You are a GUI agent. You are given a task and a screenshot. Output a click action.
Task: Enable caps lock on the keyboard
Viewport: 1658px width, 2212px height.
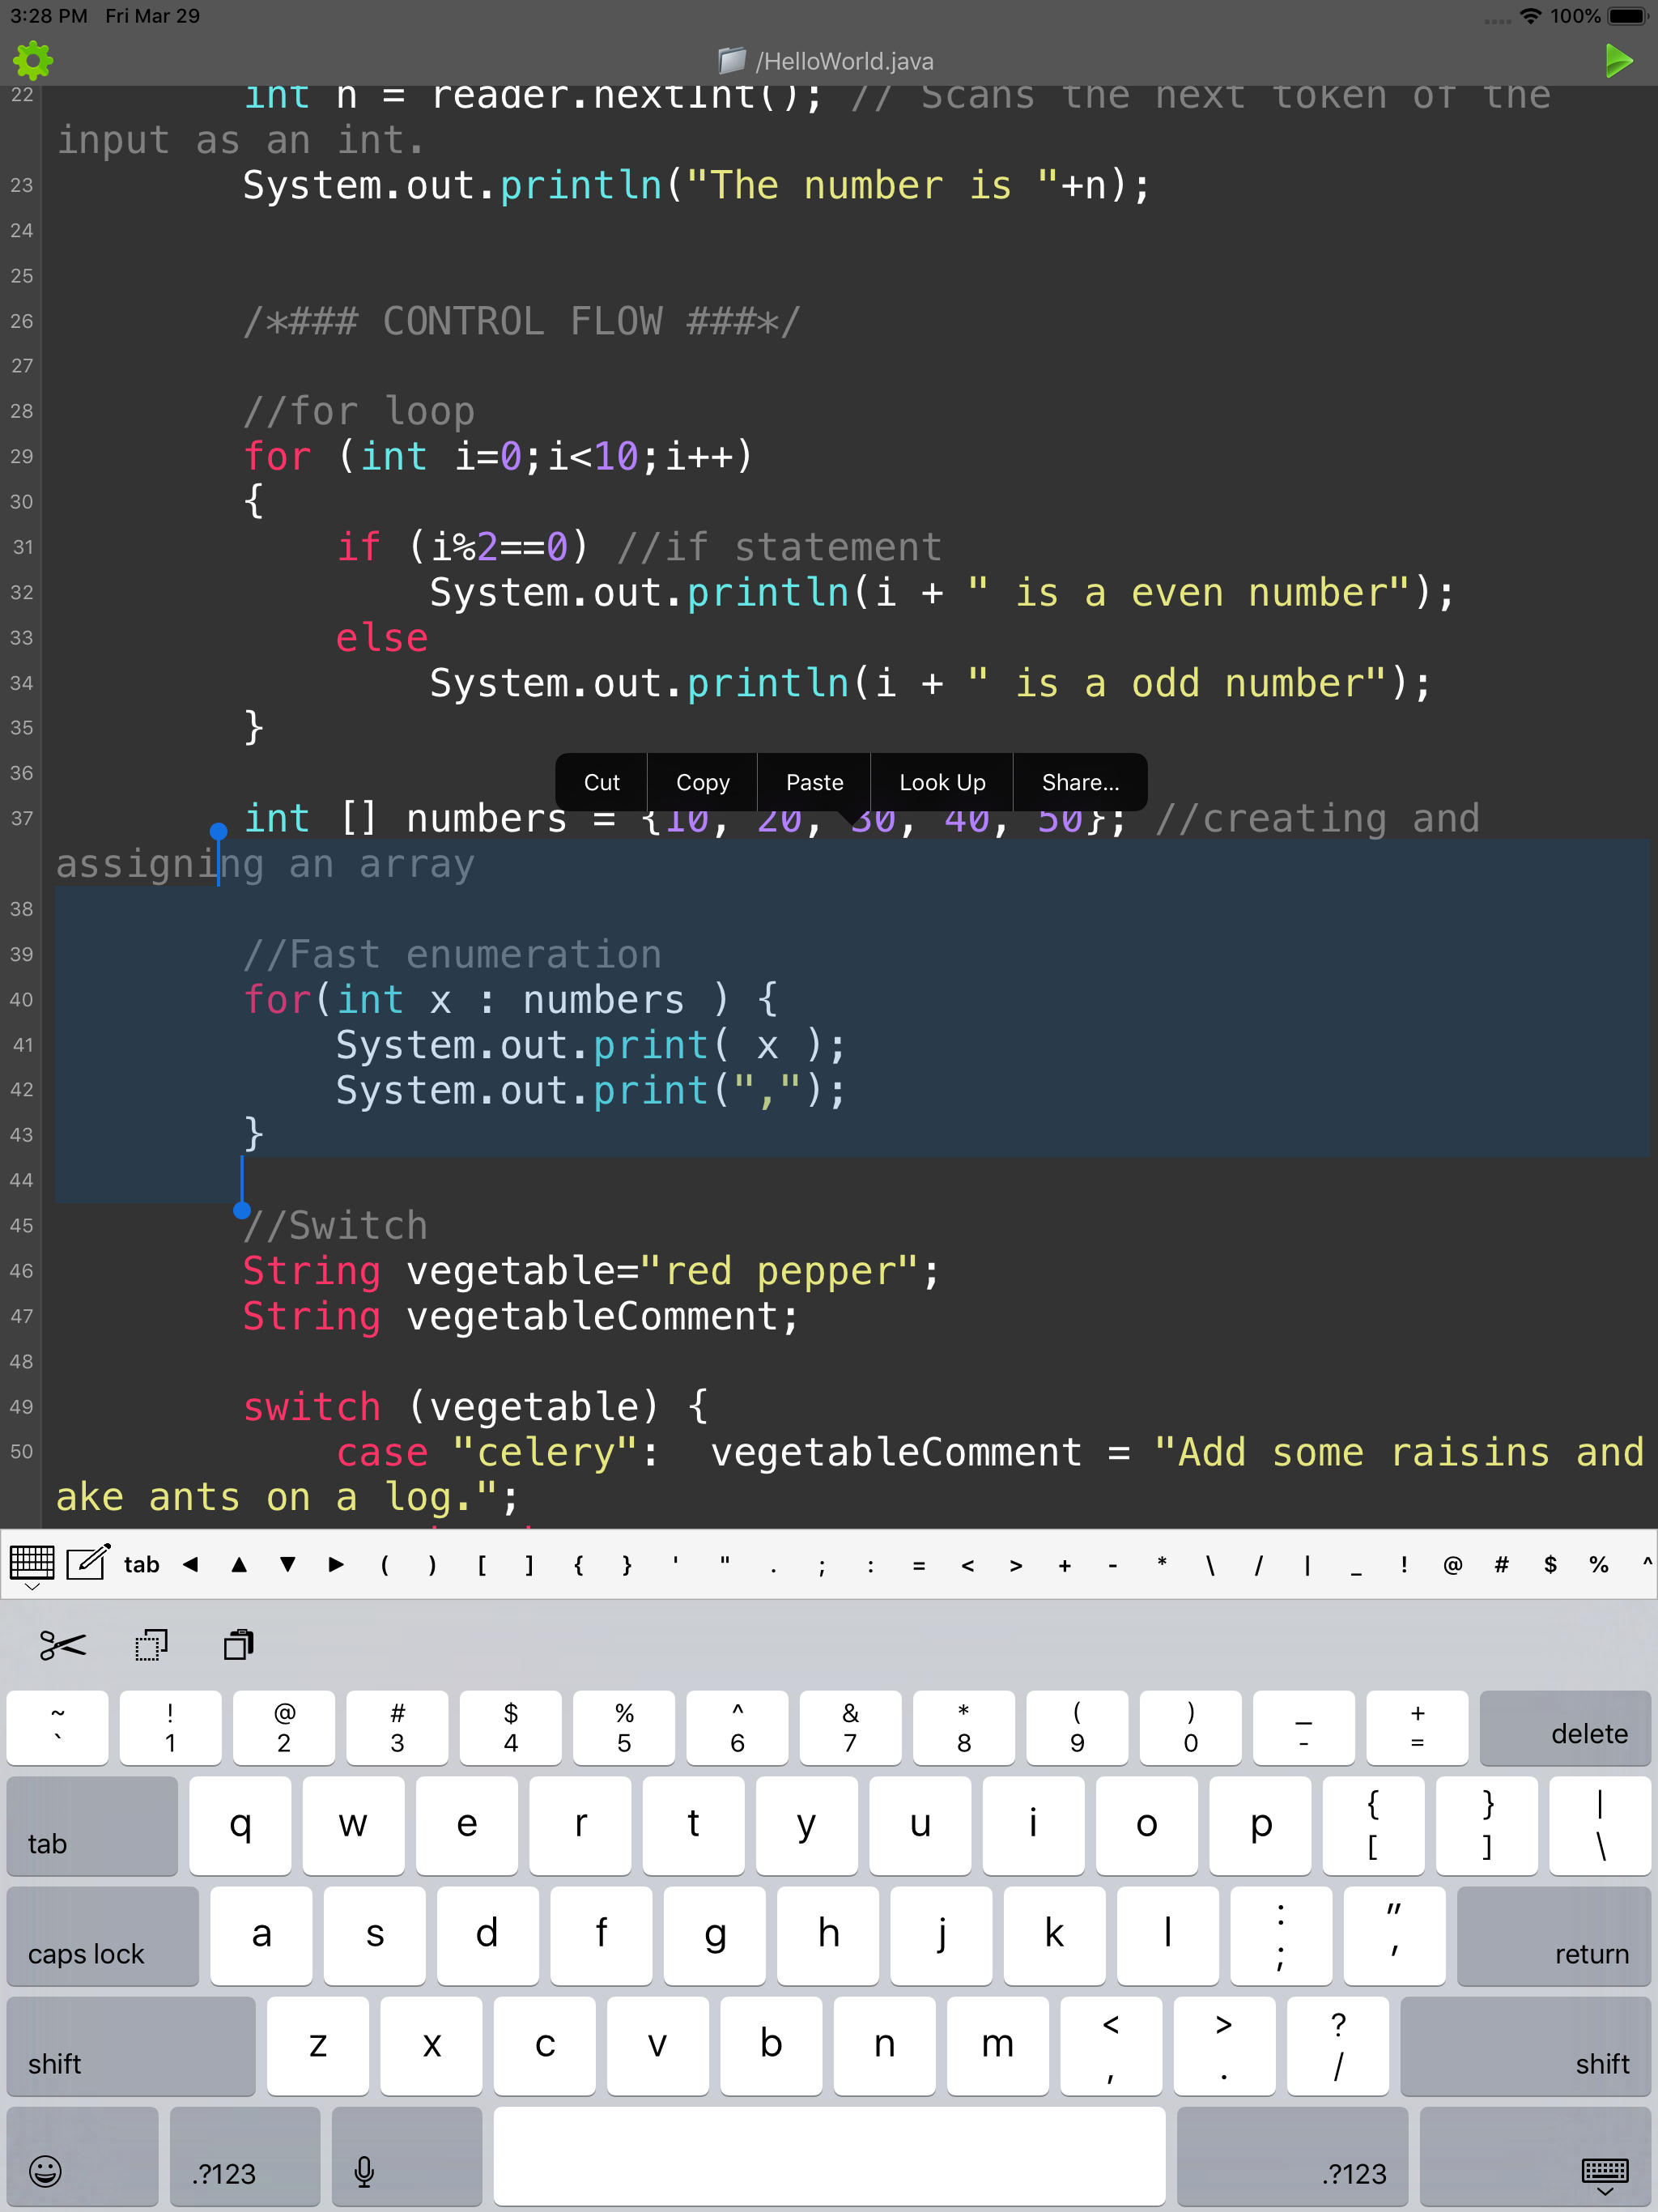pos(102,1936)
